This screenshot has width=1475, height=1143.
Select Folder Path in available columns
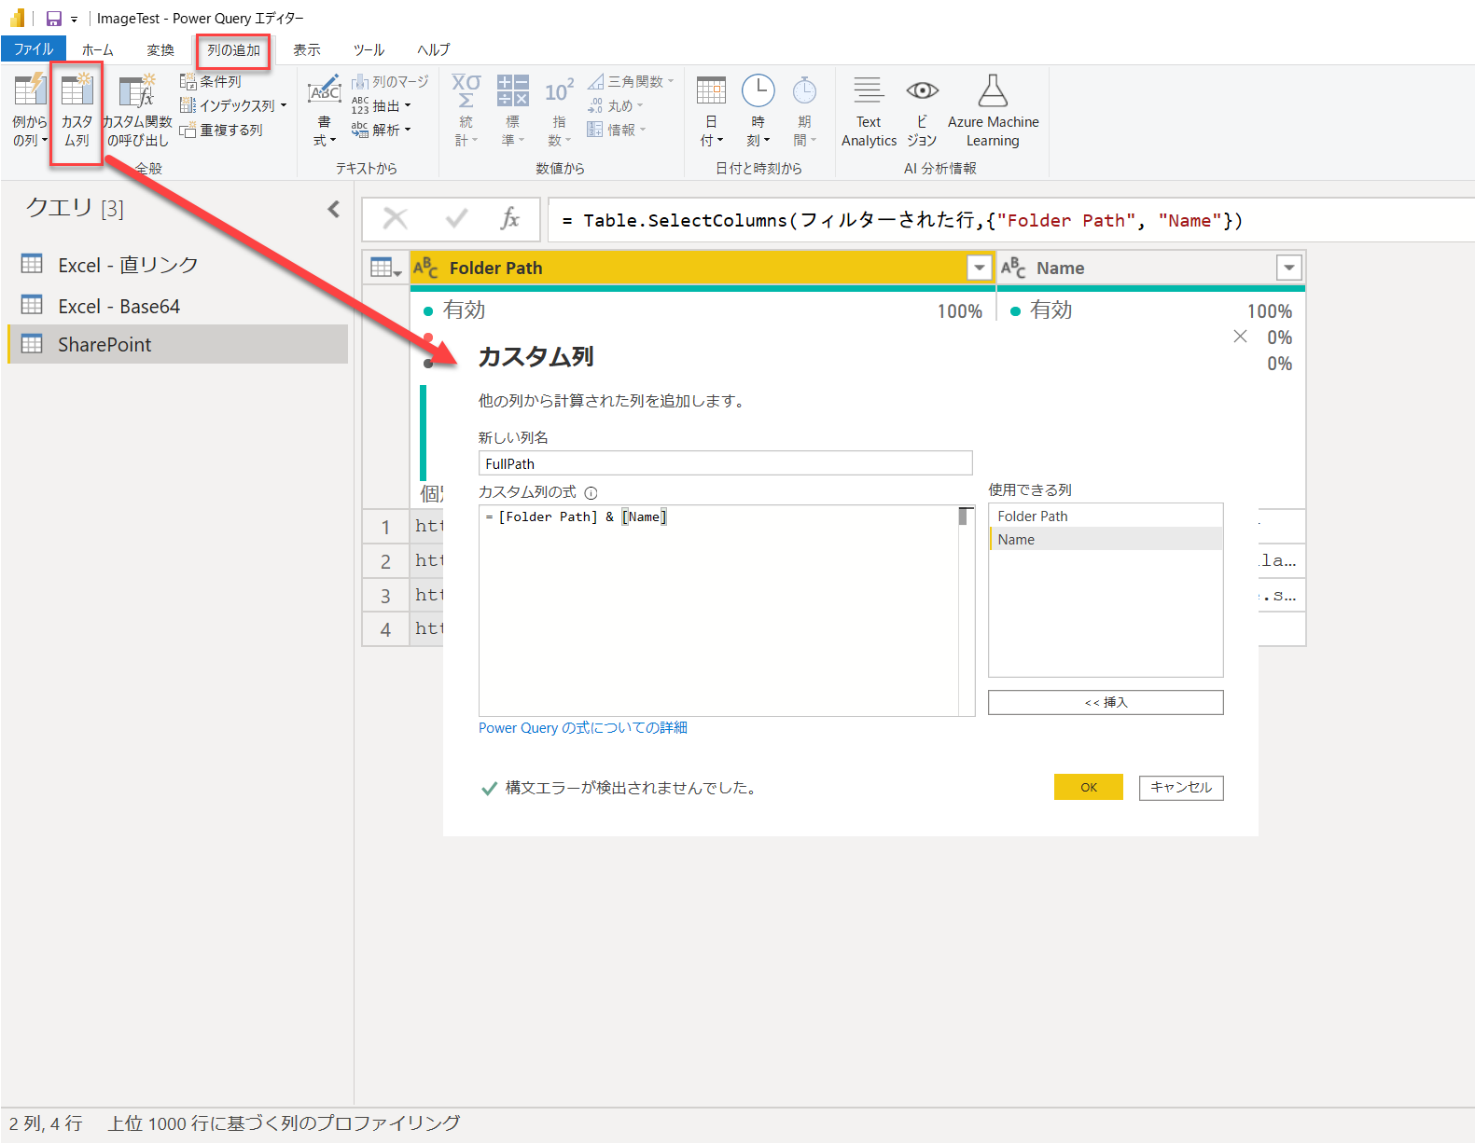[x=1106, y=516]
